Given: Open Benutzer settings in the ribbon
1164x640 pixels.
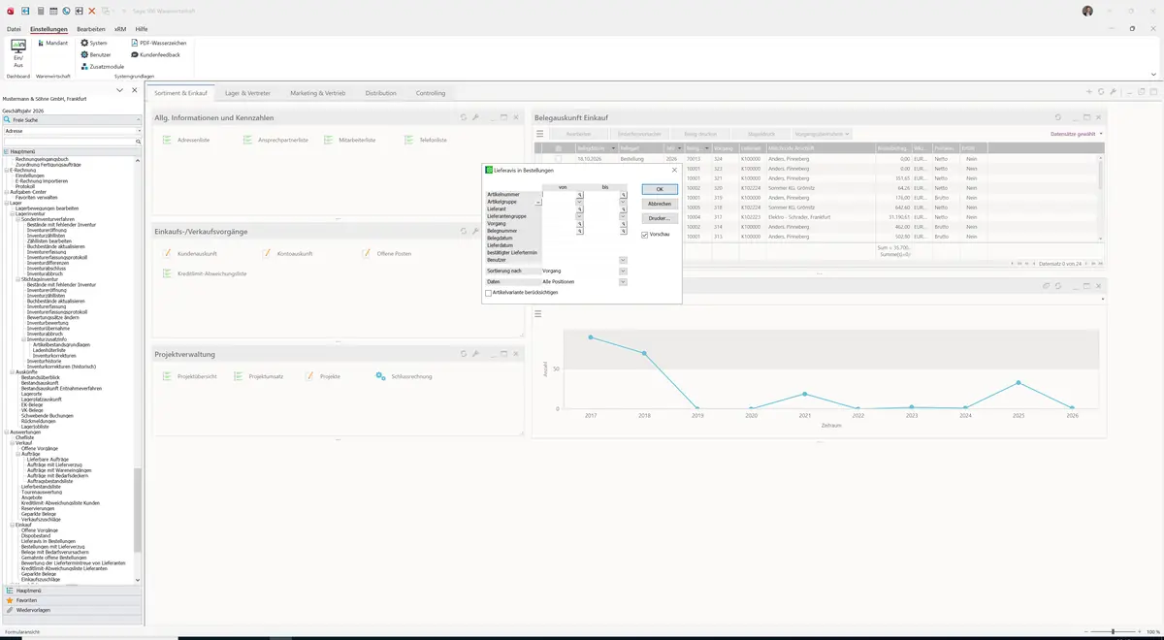Looking at the screenshot, I should click(x=95, y=54).
